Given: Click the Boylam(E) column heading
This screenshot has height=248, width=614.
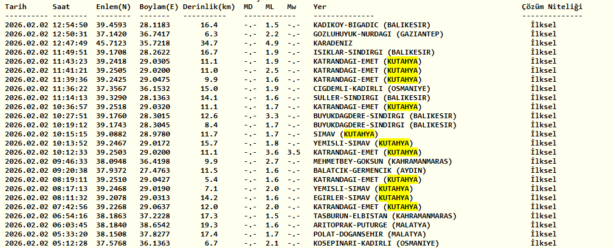Looking at the screenshot, I should coord(159,6).
